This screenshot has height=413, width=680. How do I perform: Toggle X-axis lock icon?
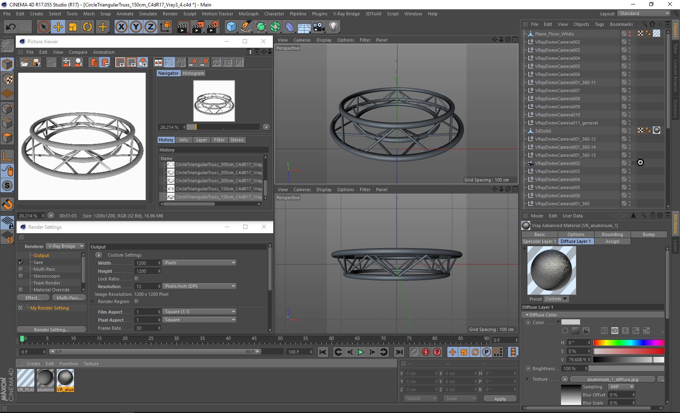click(121, 27)
